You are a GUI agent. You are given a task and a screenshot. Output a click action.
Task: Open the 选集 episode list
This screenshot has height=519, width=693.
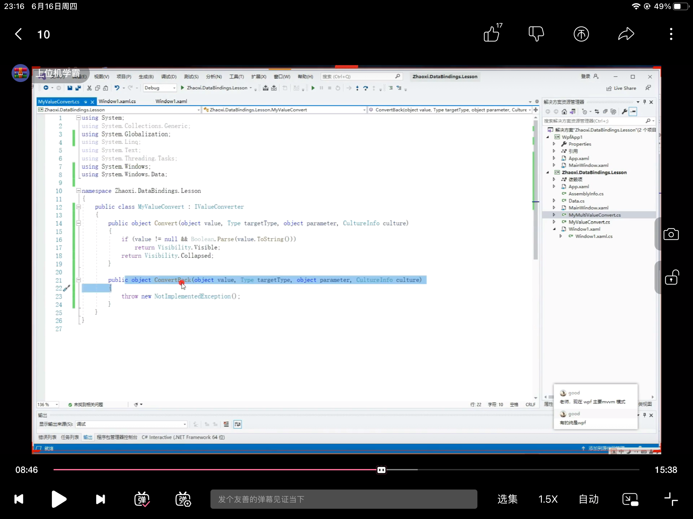[507, 499]
